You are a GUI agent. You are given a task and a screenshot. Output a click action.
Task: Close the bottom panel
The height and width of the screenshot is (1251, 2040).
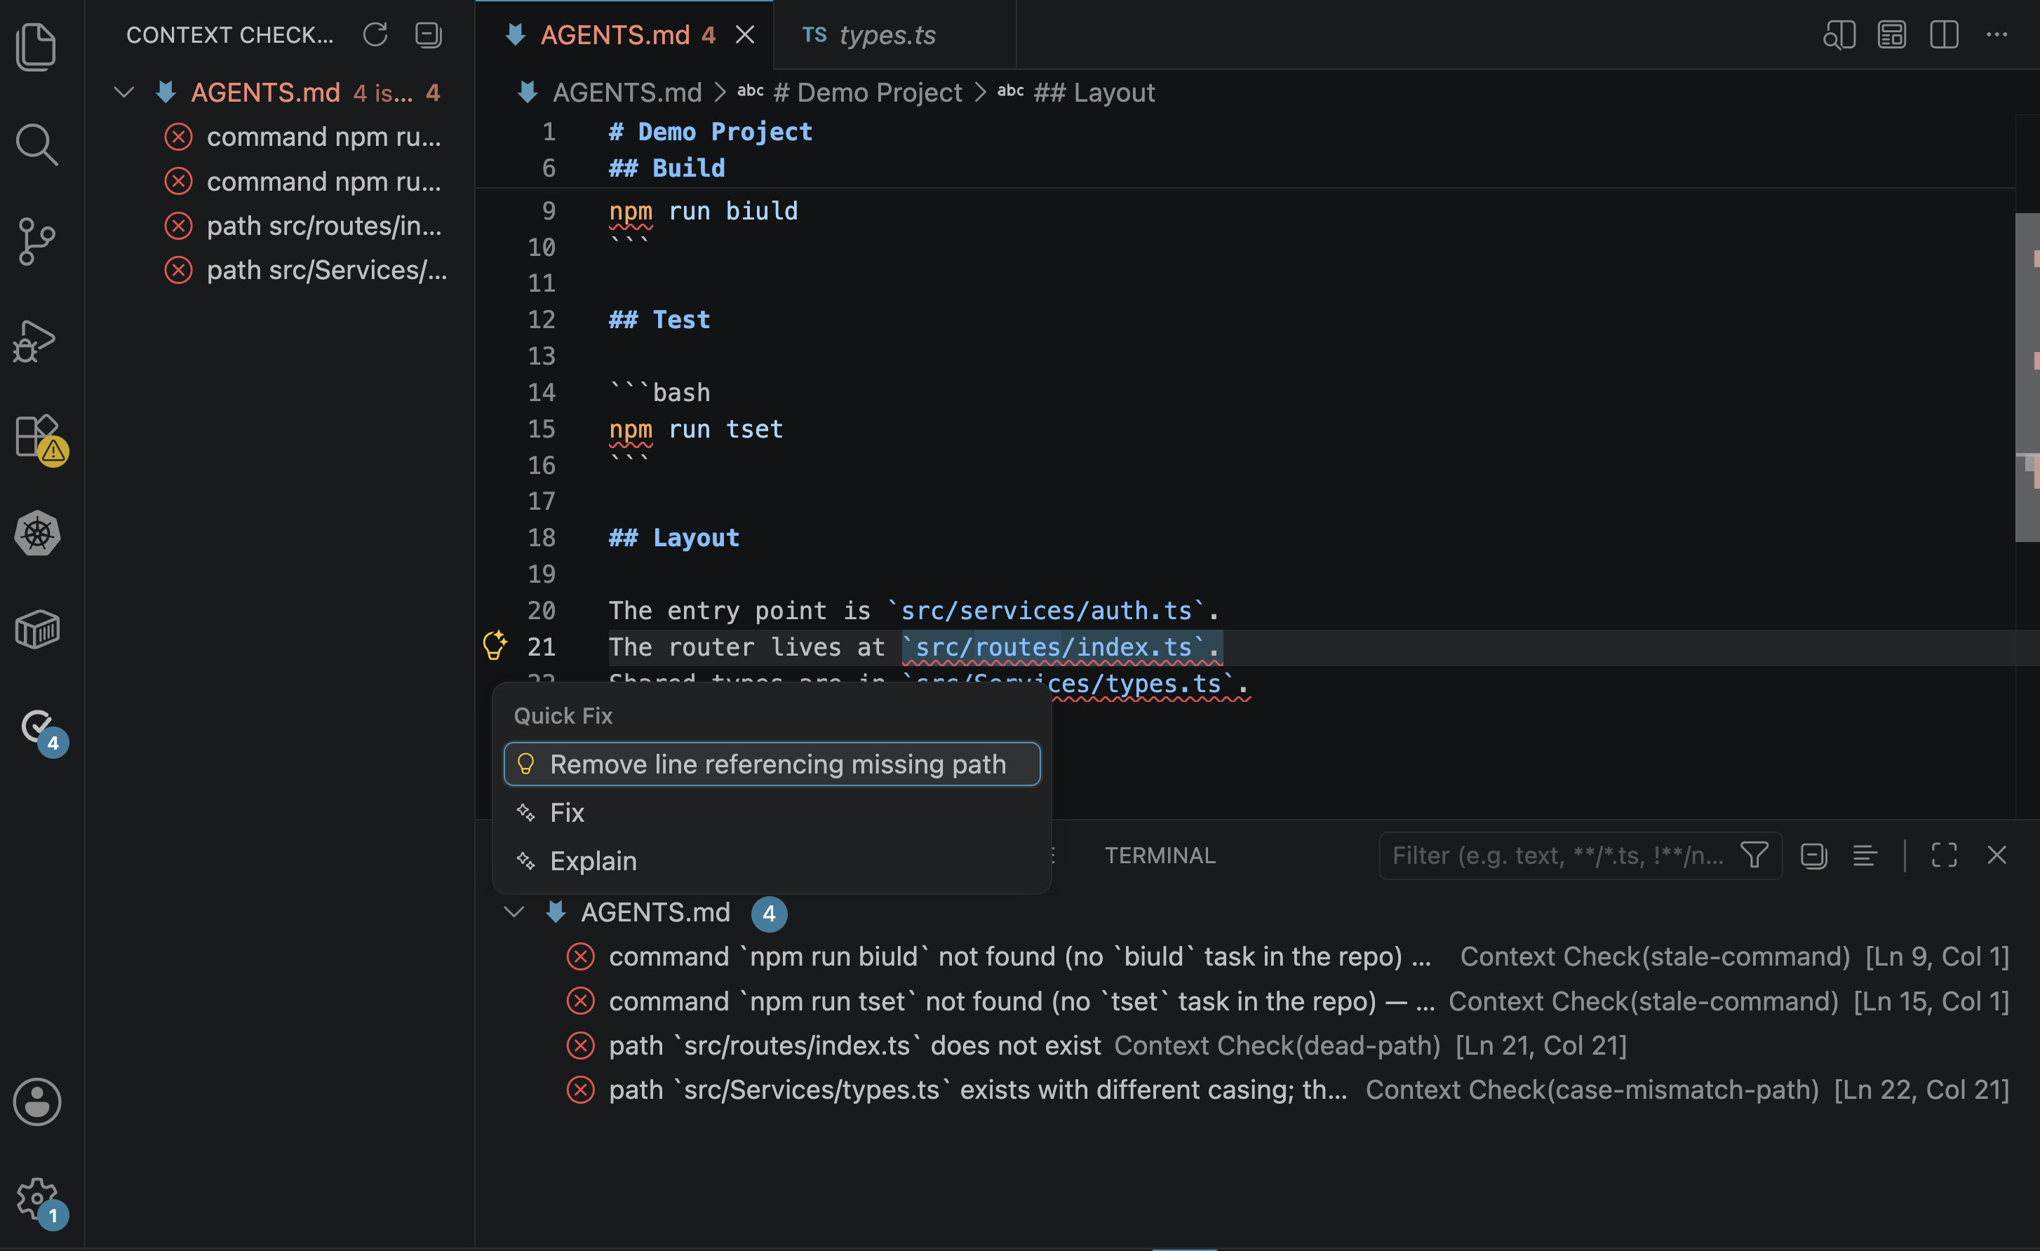(x=1997, y=855)
